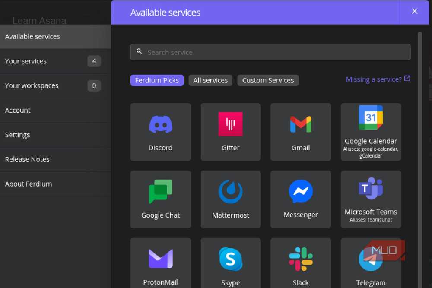Open Your workspaces section
The image size is (432, 288).
tap(55, 85)
